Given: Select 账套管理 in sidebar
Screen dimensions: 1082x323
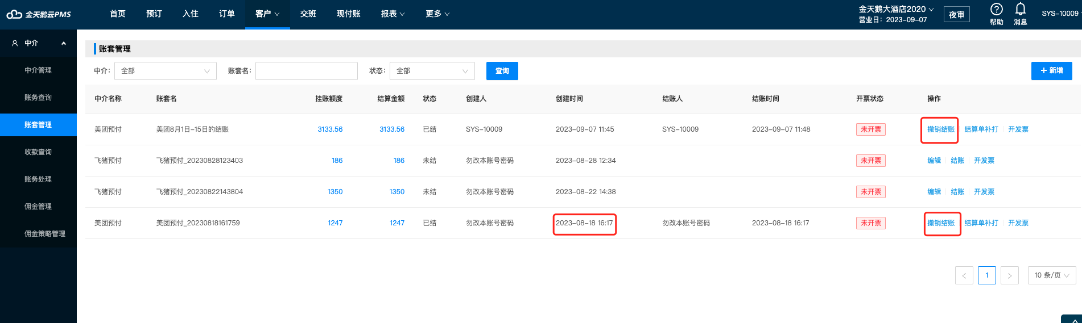Looking at the screenshot, I should pyautogui.click(x=38, y=125).
